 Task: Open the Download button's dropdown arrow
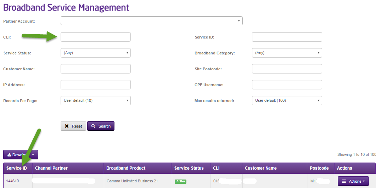[x=34, y=155]
